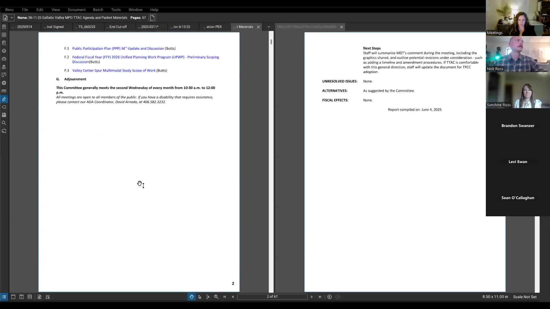Toggle the Markups list button

[4, 297]
